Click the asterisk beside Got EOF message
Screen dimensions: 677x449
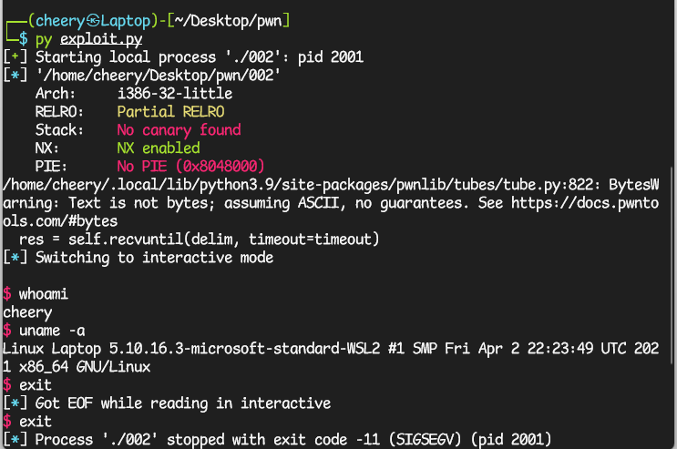click(15, 403)
